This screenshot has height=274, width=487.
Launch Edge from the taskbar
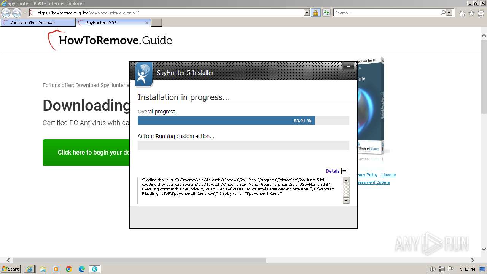(82, 269)
